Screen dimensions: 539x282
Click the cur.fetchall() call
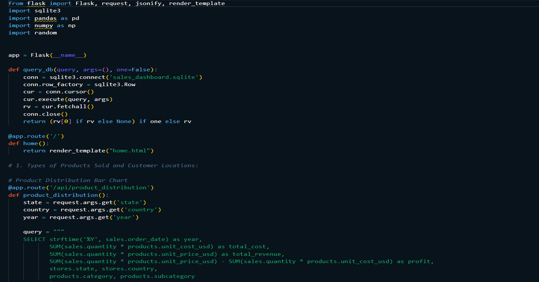(x=68, y=107)
